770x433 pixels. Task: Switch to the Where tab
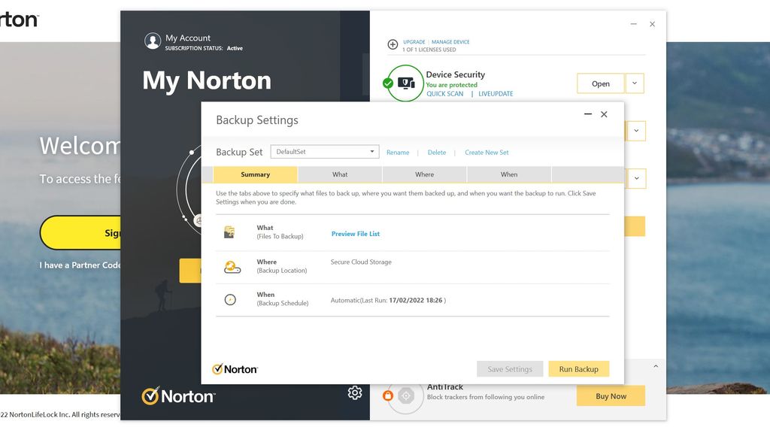424,174
